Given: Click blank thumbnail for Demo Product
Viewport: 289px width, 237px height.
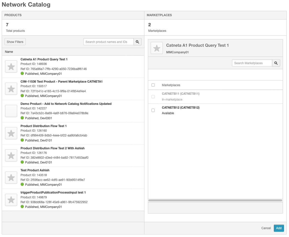Looking at the screenshot, I should coord(11,111).
